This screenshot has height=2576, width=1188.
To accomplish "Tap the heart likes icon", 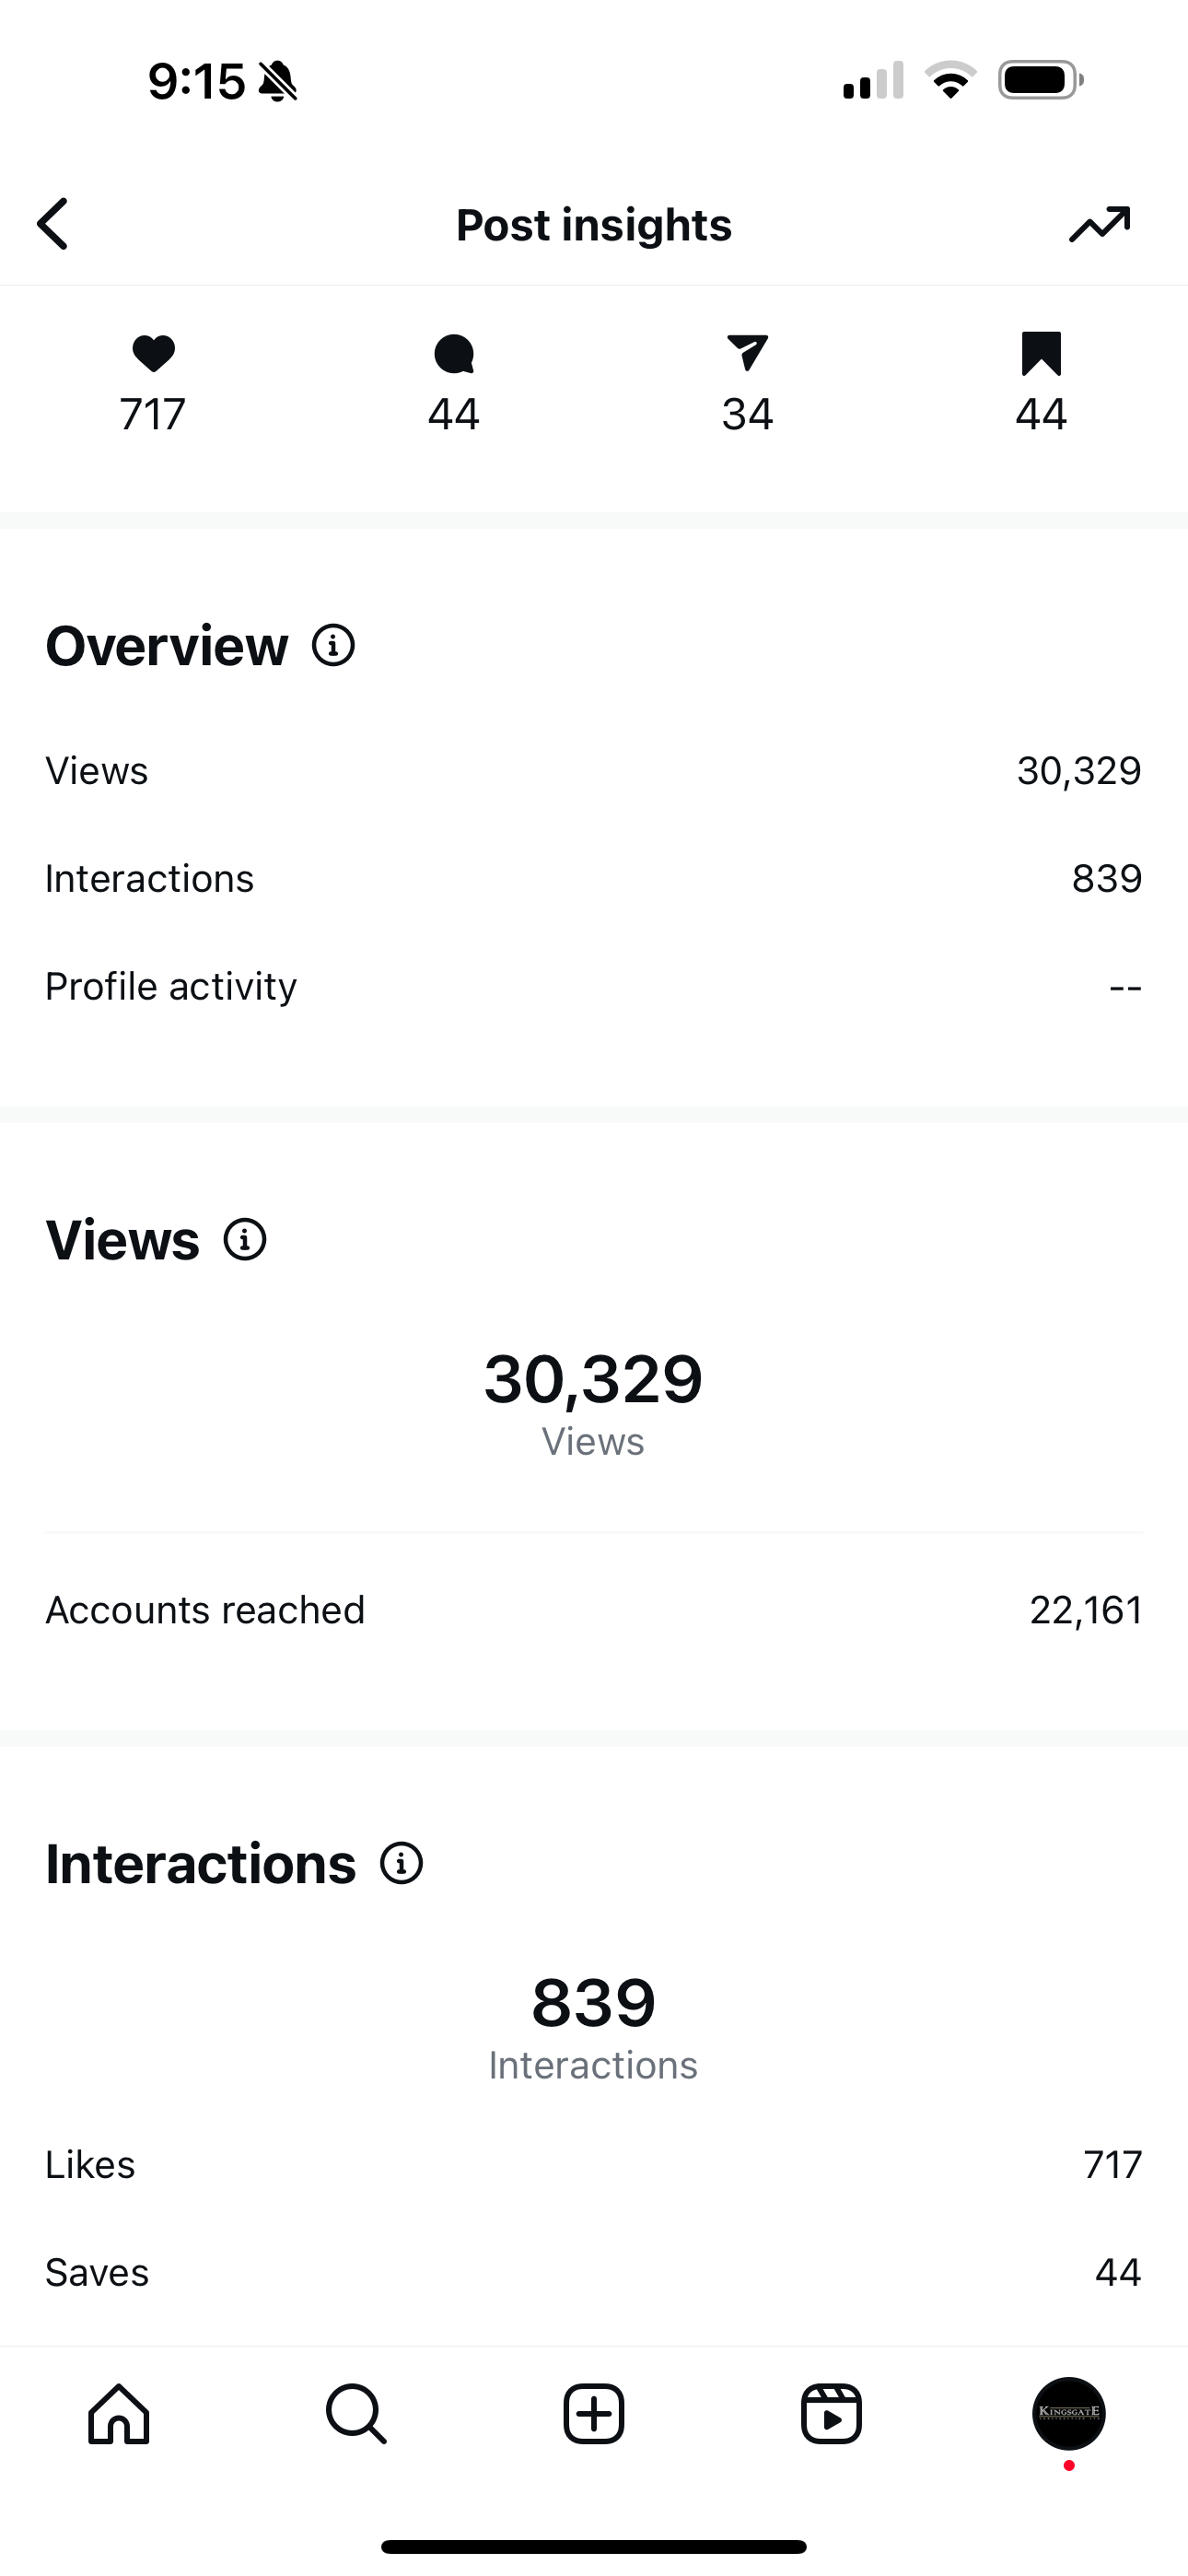I will (x=153, y=354).
